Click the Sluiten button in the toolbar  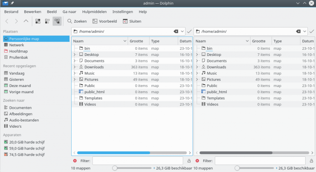132,21
